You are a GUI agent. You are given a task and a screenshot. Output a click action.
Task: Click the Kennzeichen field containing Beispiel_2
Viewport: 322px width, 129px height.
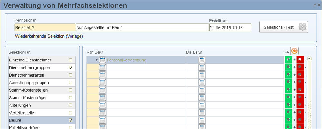[x=45, y=27]
